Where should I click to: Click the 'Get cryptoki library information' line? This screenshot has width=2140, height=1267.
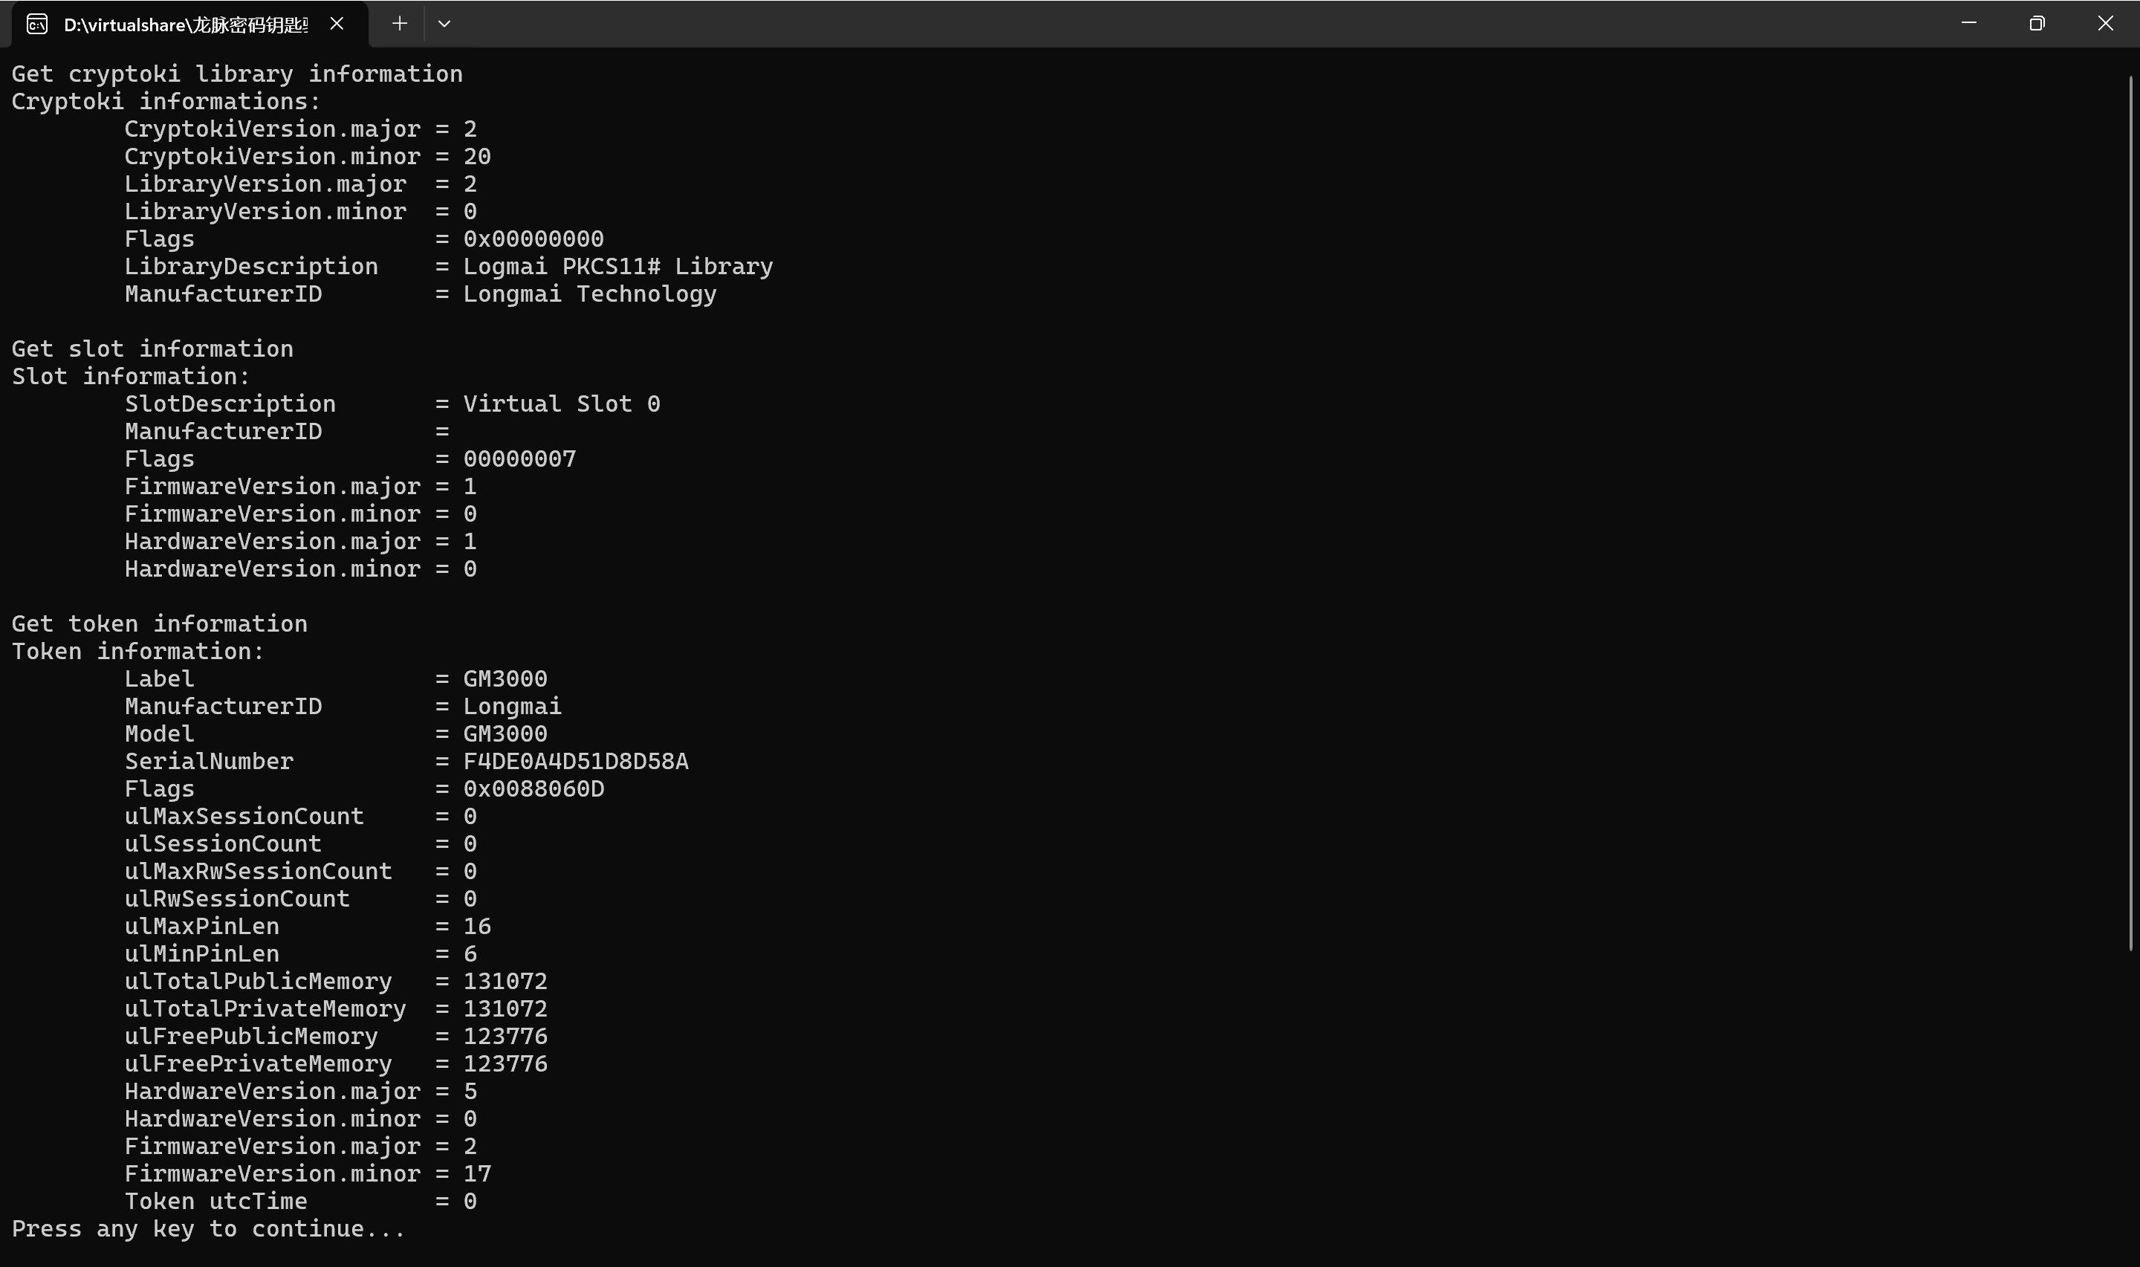237,74
